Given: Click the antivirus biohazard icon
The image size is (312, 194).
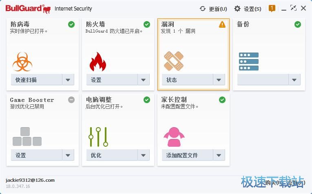Looking at the screenshot, I should (22, 61).
